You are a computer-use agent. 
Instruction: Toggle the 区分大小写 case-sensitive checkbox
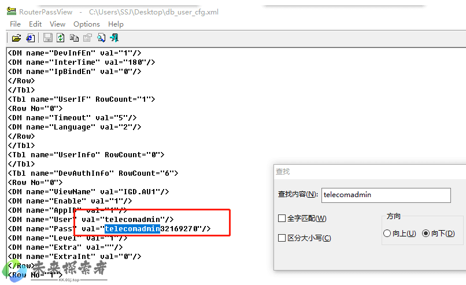[282, 238]
